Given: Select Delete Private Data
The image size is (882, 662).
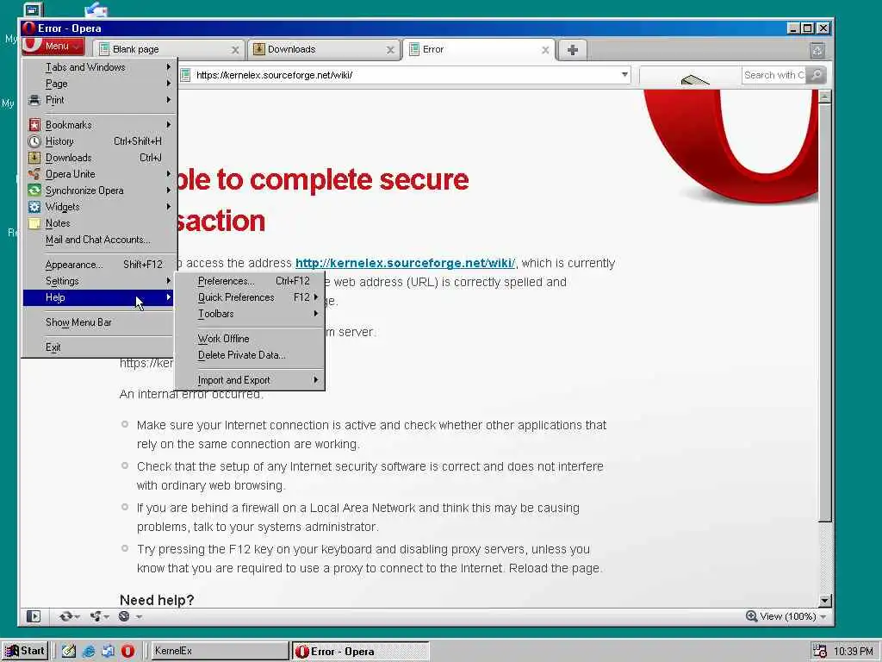Looking at the screenshot, I should point(250,354).
